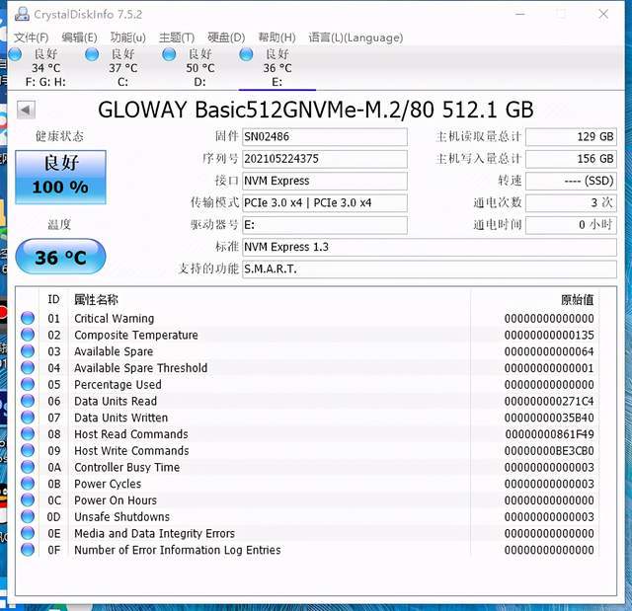Viewport: 632px width, 611px height.
Task: Click the power on count value 3 次
Action: pyautogui.click(x=571, y=203)
